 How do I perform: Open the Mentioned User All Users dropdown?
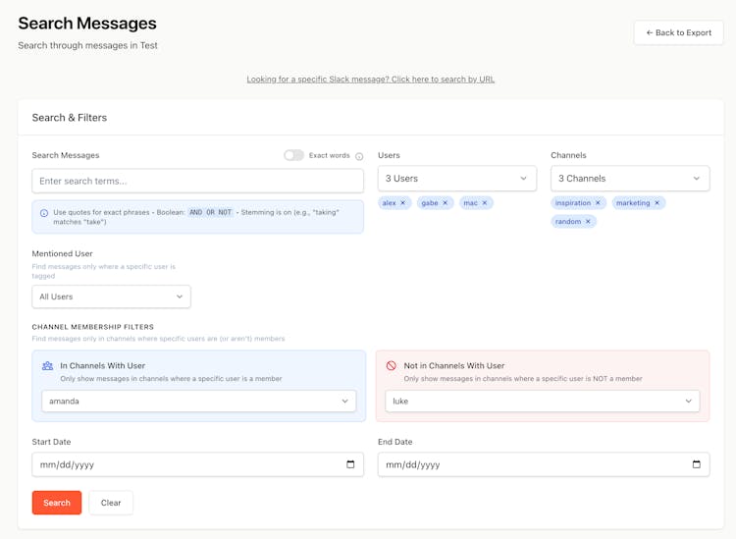111,296
